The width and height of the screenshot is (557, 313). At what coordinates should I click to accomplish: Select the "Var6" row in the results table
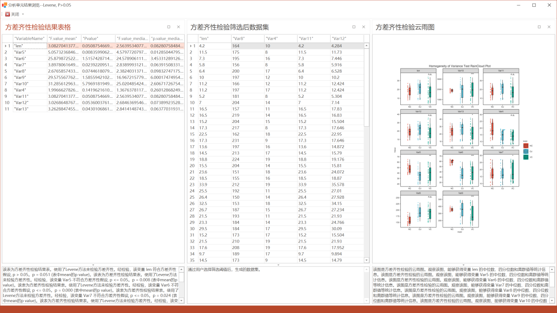pyautogui.click(x=93, y=59)
